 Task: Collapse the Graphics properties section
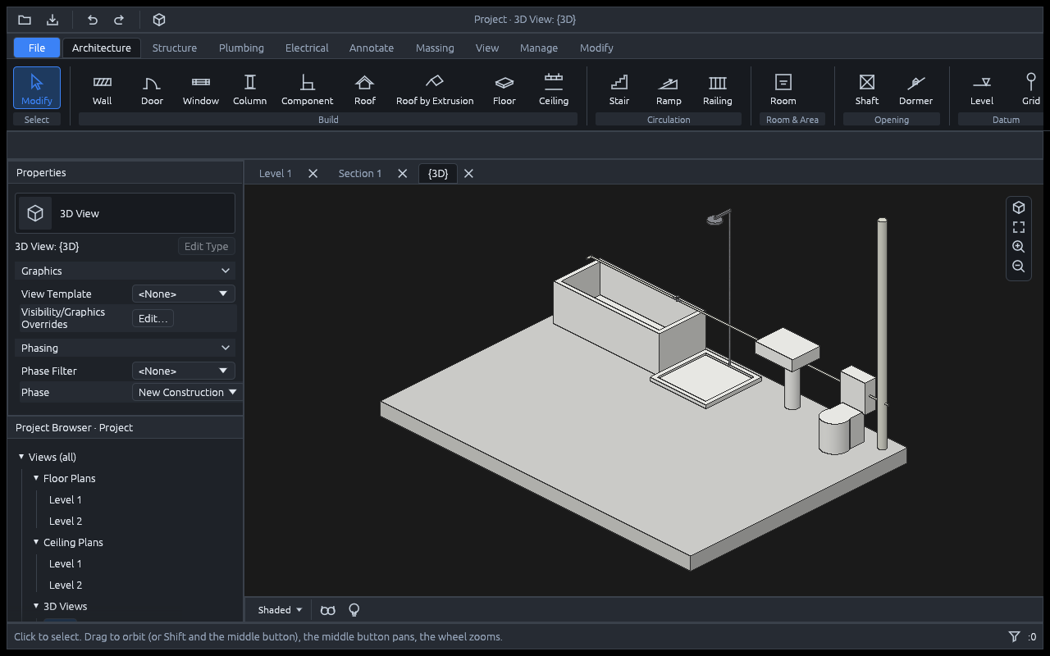coord(126,271)
